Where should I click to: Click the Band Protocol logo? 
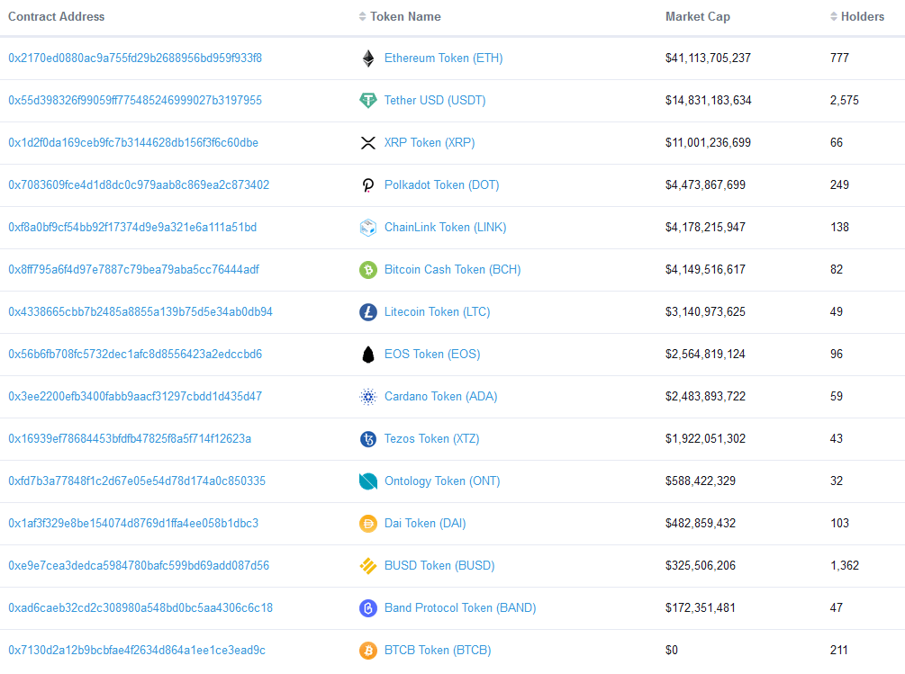(368, 607)
